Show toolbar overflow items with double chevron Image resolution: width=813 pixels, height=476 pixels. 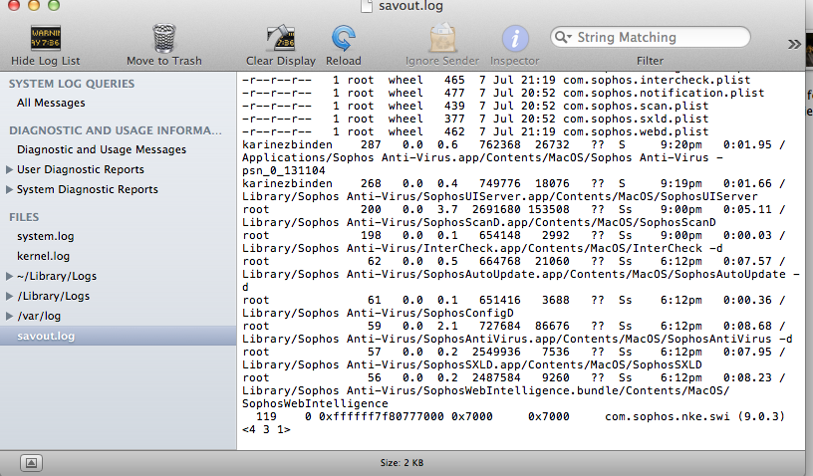click(x=794, y=44)
